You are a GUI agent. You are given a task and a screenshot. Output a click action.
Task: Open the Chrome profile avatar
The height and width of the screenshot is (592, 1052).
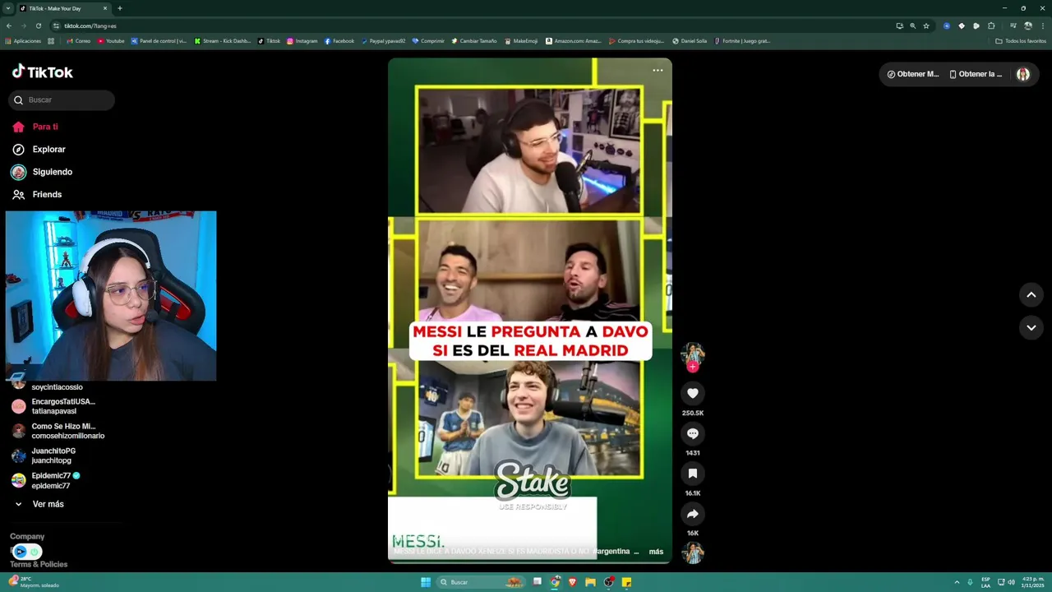(1027, 25)
